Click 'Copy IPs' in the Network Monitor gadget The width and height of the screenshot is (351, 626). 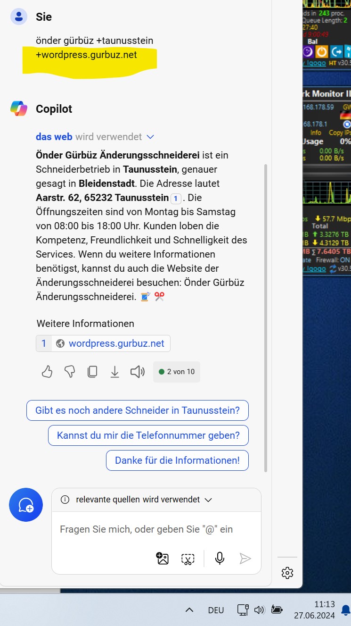click(340, 133)
